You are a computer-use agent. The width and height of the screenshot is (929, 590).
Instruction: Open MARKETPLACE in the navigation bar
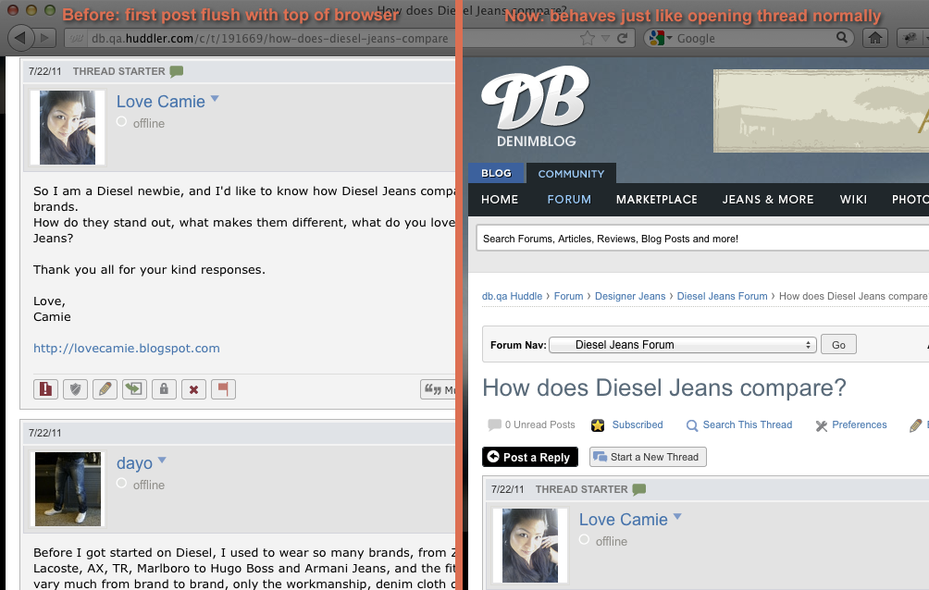click(x=656, y=199)
